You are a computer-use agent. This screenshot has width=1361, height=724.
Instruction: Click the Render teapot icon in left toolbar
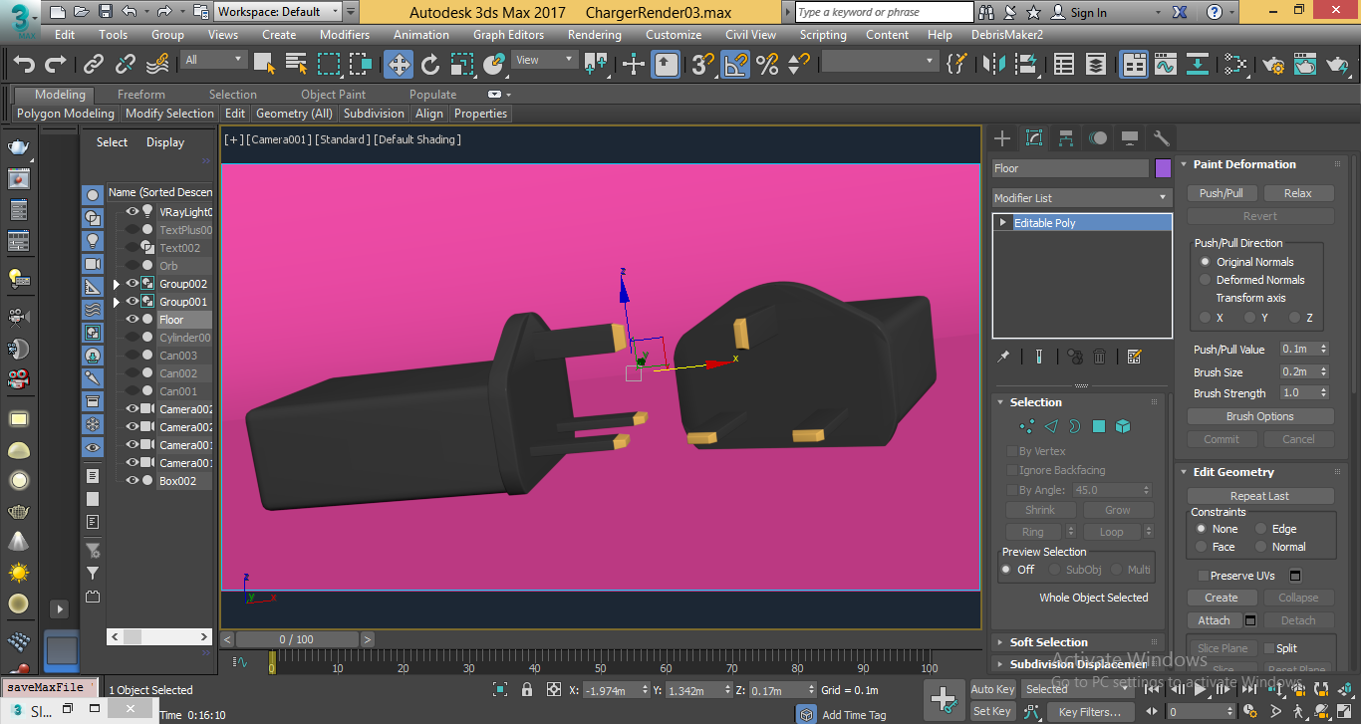click(18, 147)
